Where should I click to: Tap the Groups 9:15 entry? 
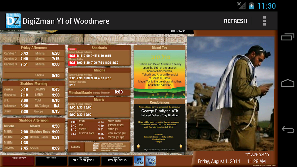point(47,111)
